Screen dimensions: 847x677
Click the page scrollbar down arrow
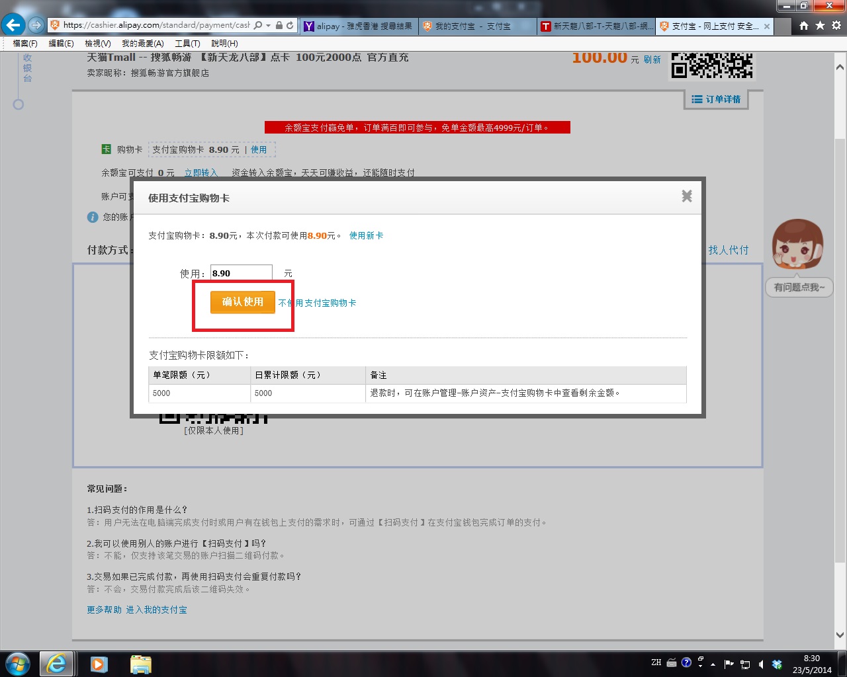[840, 635]
